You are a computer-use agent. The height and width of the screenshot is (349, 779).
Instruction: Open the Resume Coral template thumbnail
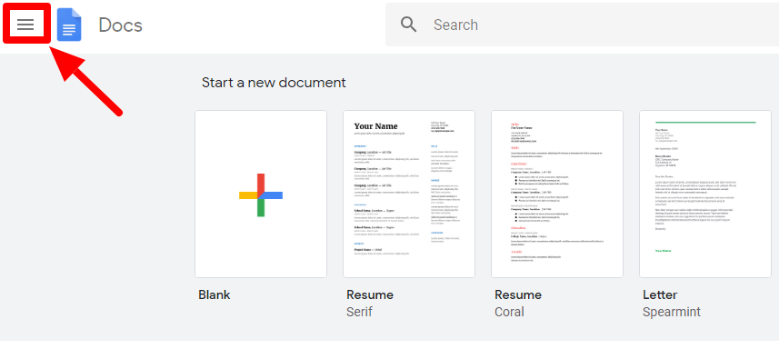coord(557,194)
